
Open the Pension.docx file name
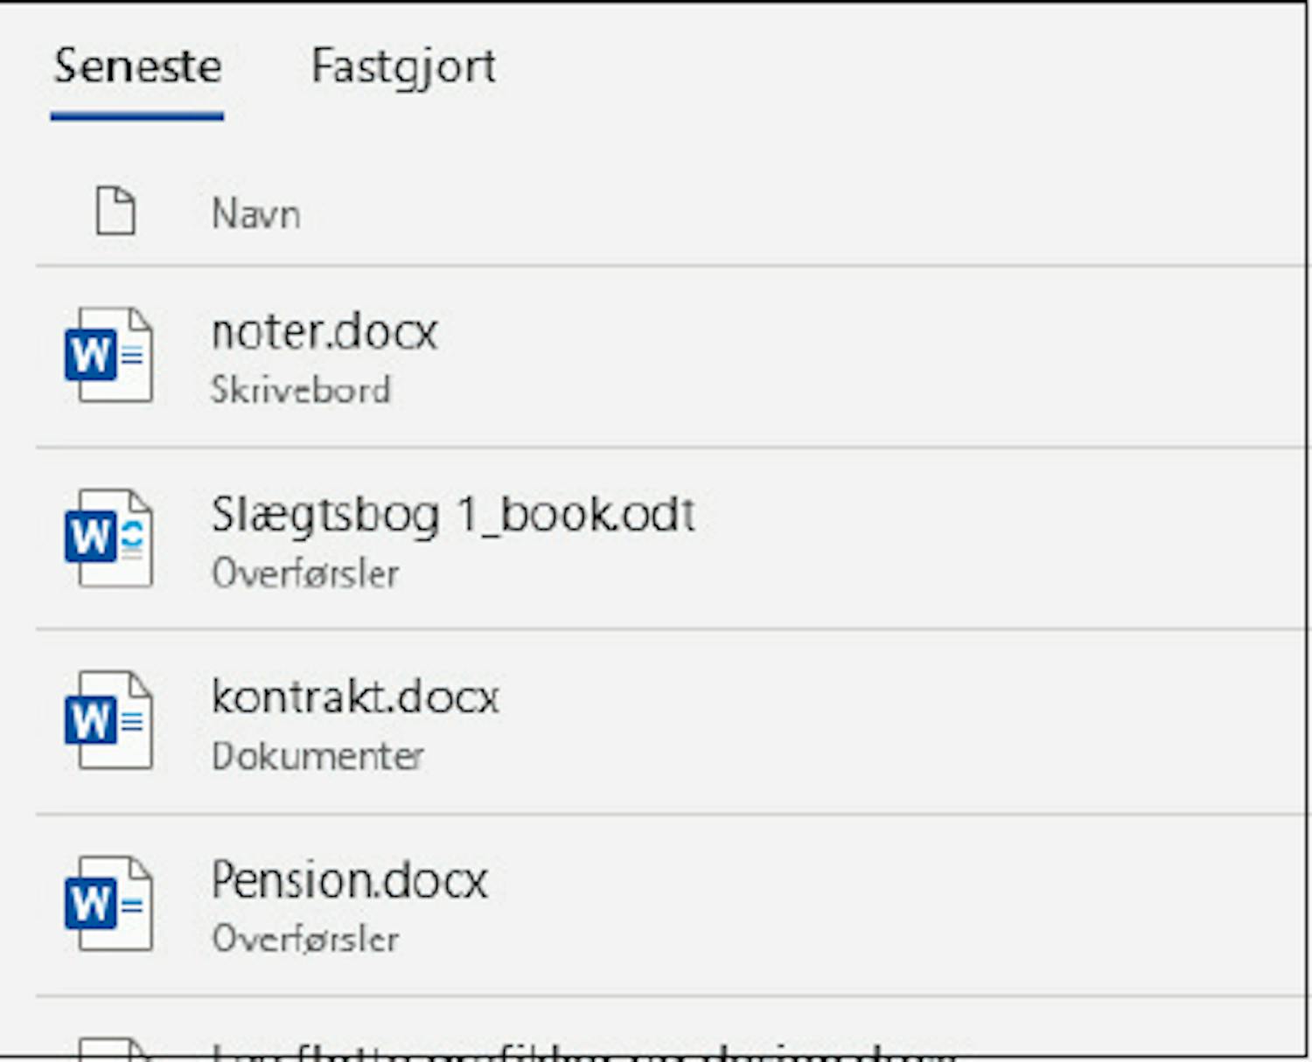point(350,880)
